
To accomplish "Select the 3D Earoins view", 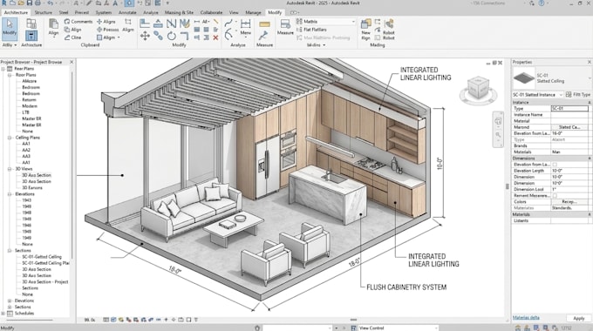I will (x=32, y=188).
